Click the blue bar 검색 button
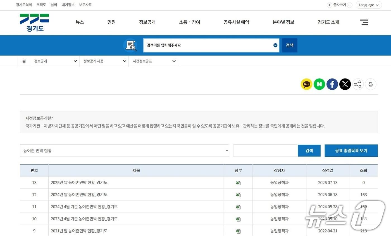This screenshot has height=236, width=391. click(290, 45)
